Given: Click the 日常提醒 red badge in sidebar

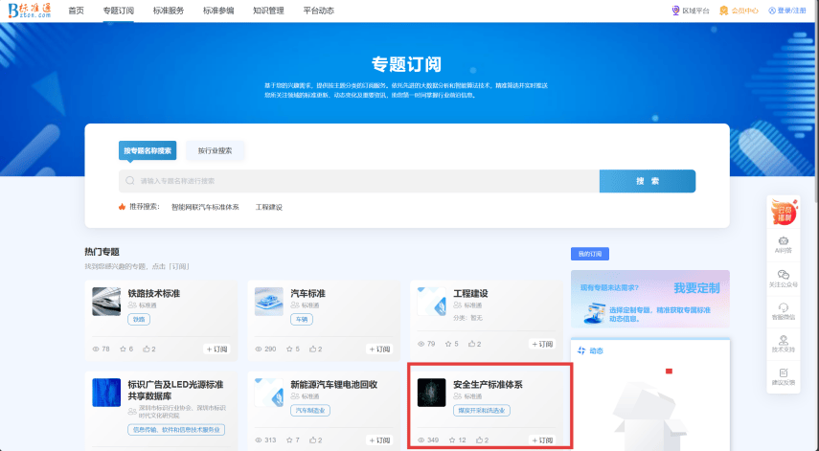Looking at the screenshot, I should click(783, 211).
